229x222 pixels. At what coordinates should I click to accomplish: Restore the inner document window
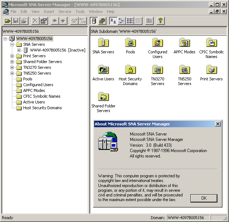click(217, 12)
